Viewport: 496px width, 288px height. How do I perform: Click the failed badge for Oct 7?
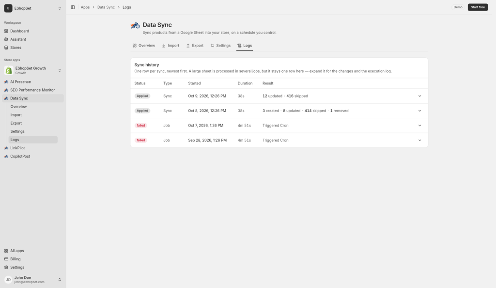click(x=141, y=126)
